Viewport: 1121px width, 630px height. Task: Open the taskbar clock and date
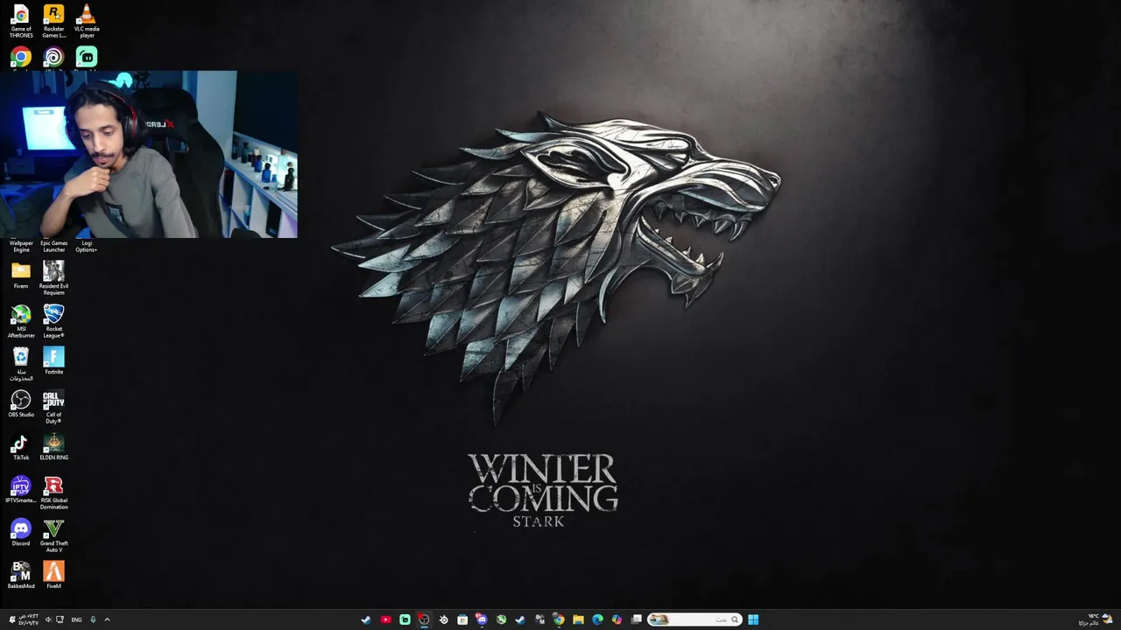29,619
